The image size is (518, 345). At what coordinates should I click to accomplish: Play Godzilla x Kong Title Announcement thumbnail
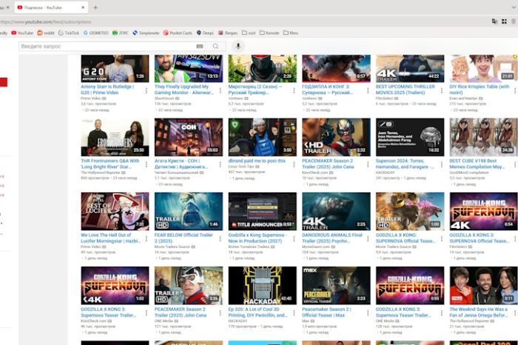262,211
